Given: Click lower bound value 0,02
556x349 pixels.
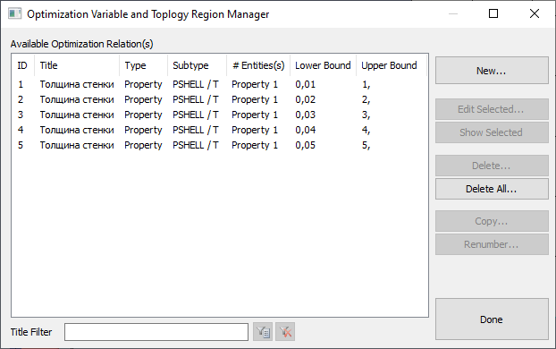Looking at the screenshot, I should [x=306, y=99].
